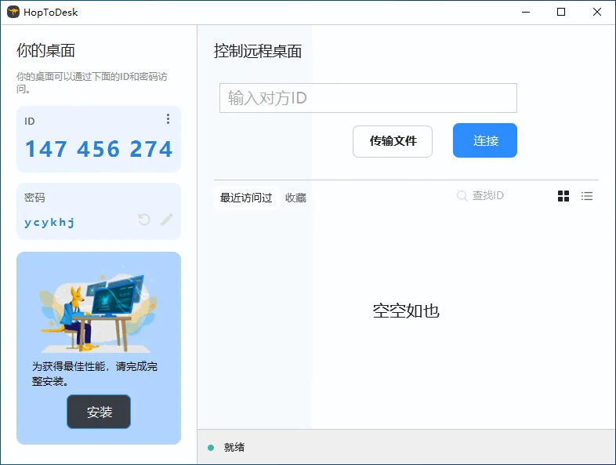
Task: Click the search magnifier icon
Action: [462, 196]
